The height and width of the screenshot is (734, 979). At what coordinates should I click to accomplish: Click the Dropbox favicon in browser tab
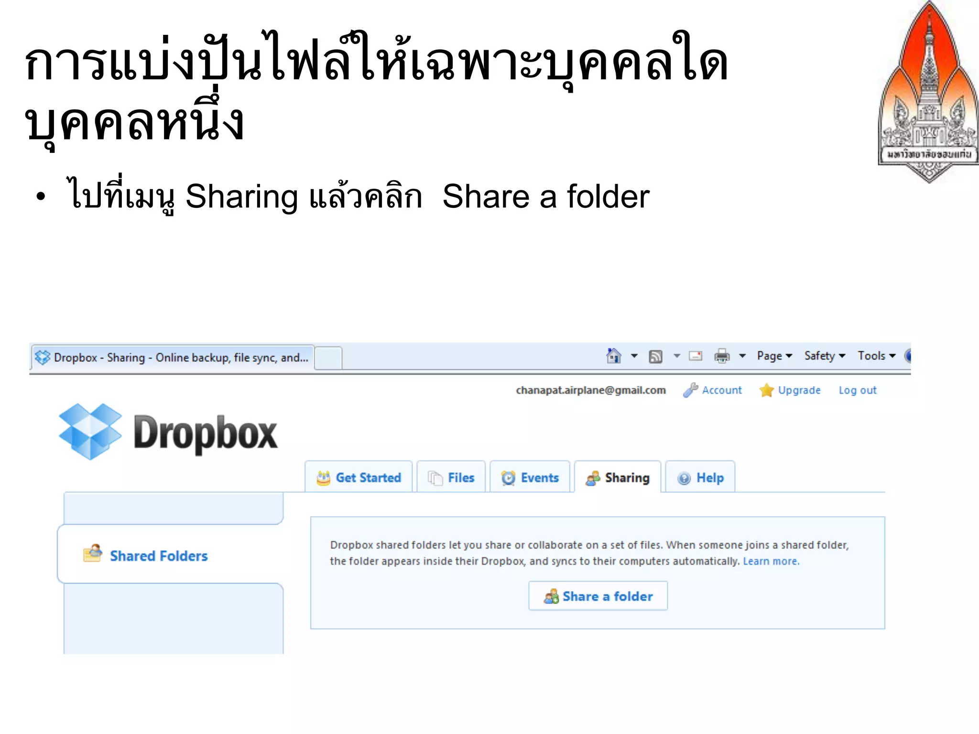43,357
